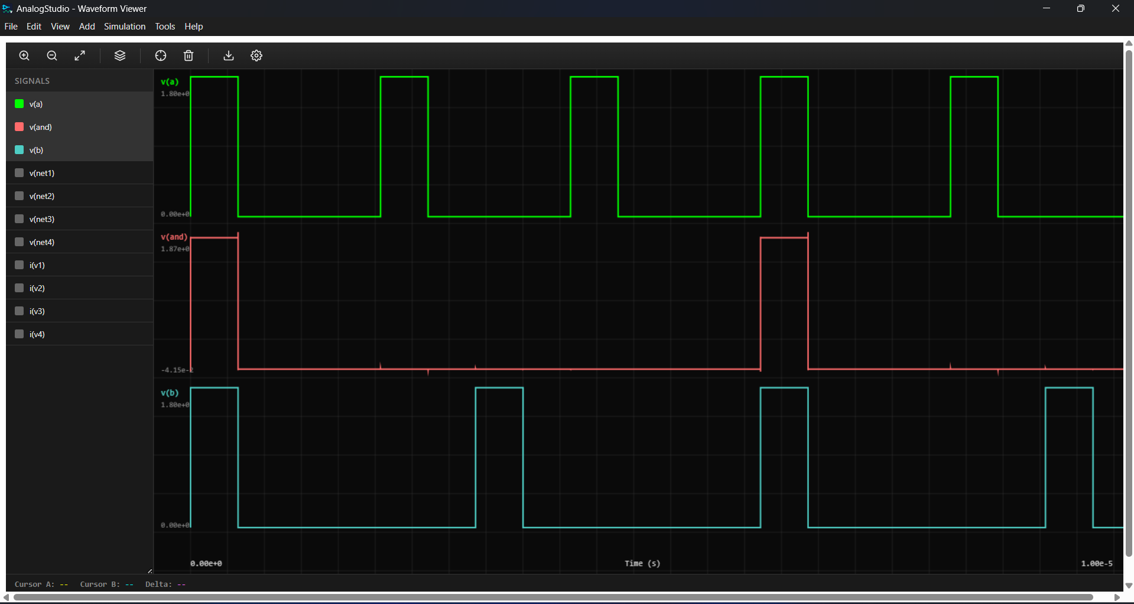Screen dimensions: 1134x604
Task: Click the green v(a) waveform label
Action: pos(170,82)
